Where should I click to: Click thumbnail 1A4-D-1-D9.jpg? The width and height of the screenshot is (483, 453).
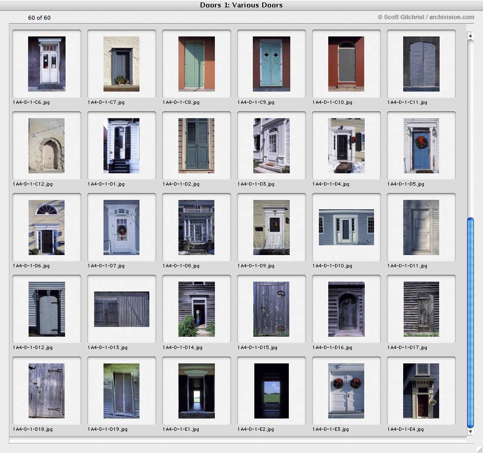pyautogui.click(x=272, y=227)
